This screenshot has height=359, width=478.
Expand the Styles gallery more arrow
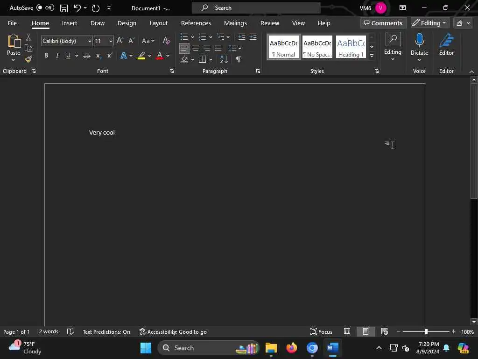[372, 56]
